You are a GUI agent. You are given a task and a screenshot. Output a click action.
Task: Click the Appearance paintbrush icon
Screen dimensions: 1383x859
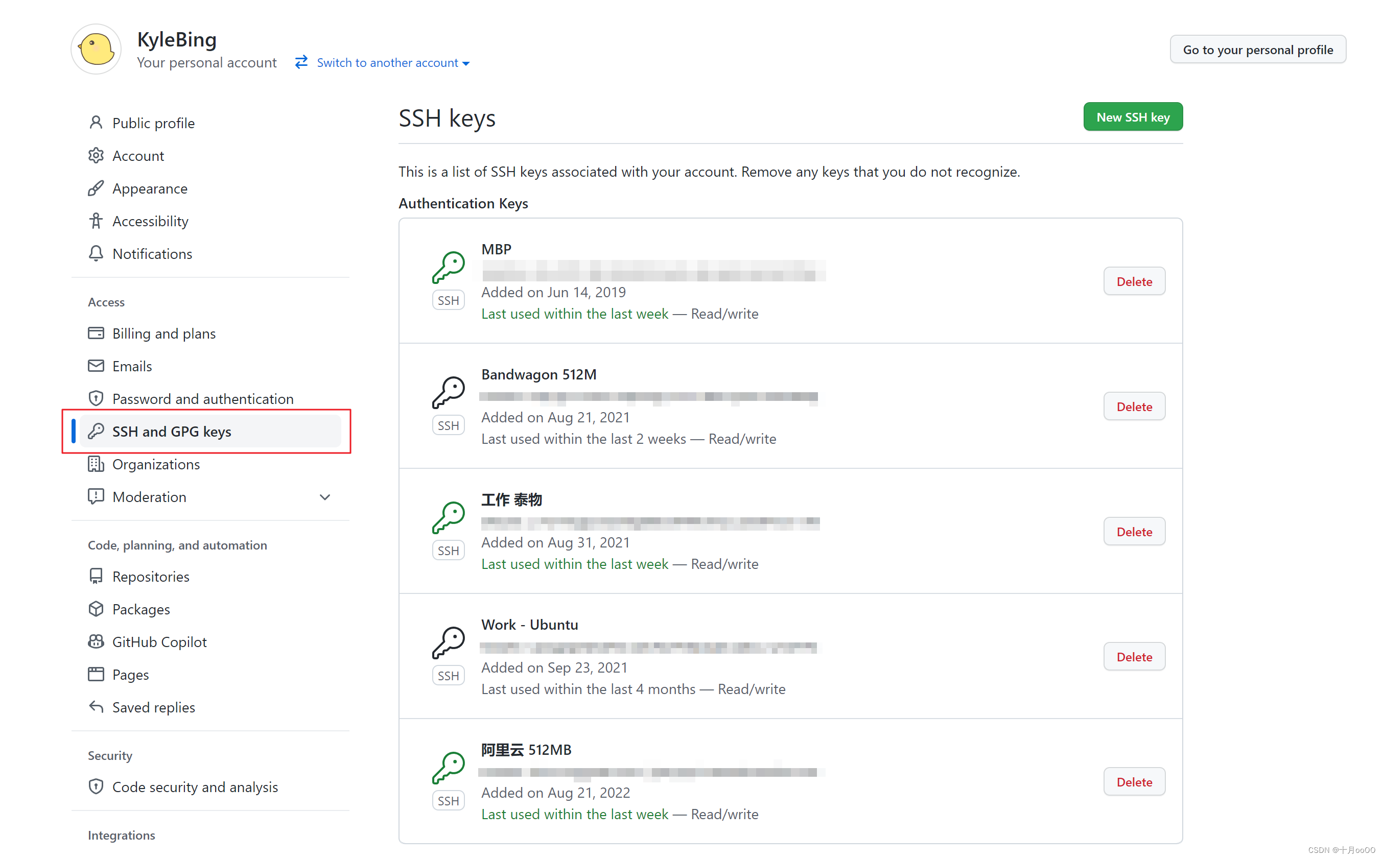click(96, 188)
